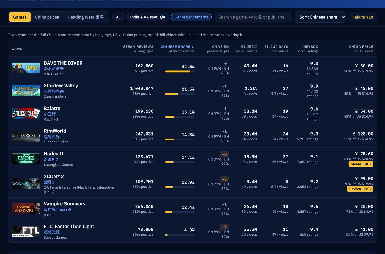Select the XCOM 2 game thumbnail
Screen dimensions: 385x254
(26, 184)
